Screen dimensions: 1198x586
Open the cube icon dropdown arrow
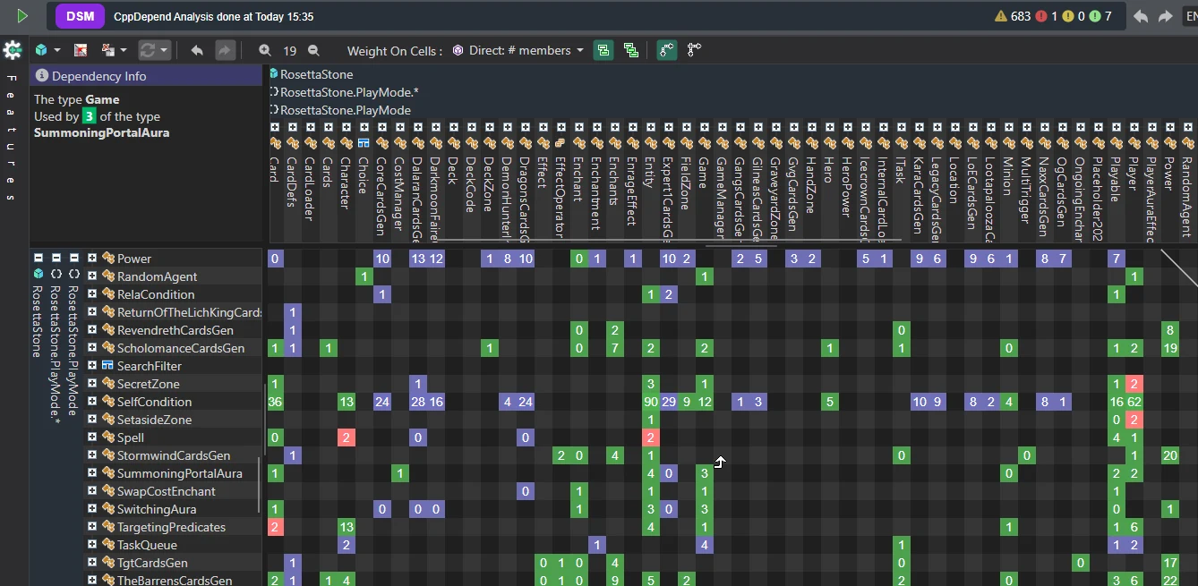click(57, 51)
